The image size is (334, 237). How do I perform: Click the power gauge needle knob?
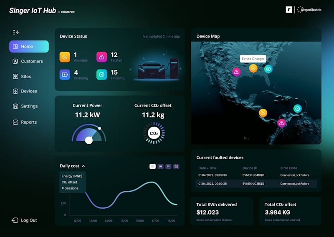coord(89,140)
